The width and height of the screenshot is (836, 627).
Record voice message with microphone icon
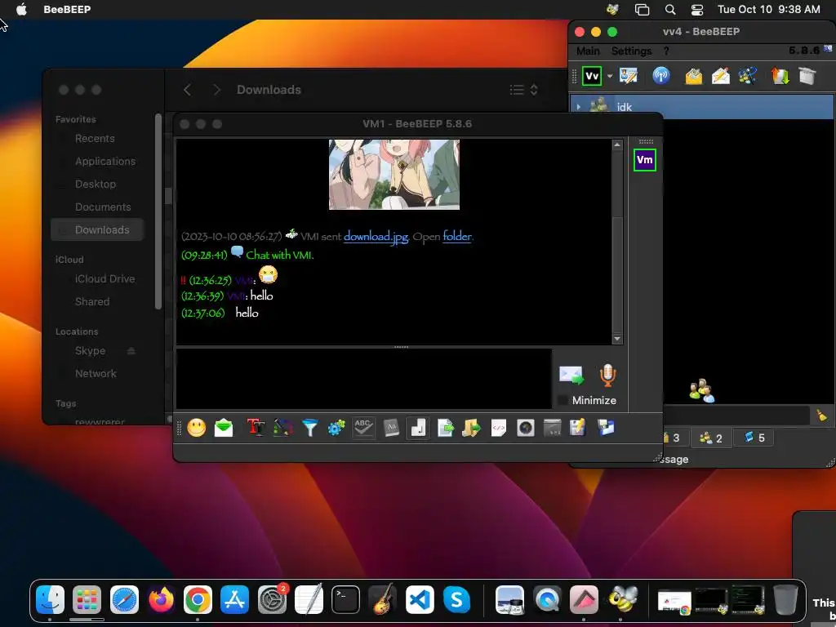pyautogui.click(x=607, y=376)
